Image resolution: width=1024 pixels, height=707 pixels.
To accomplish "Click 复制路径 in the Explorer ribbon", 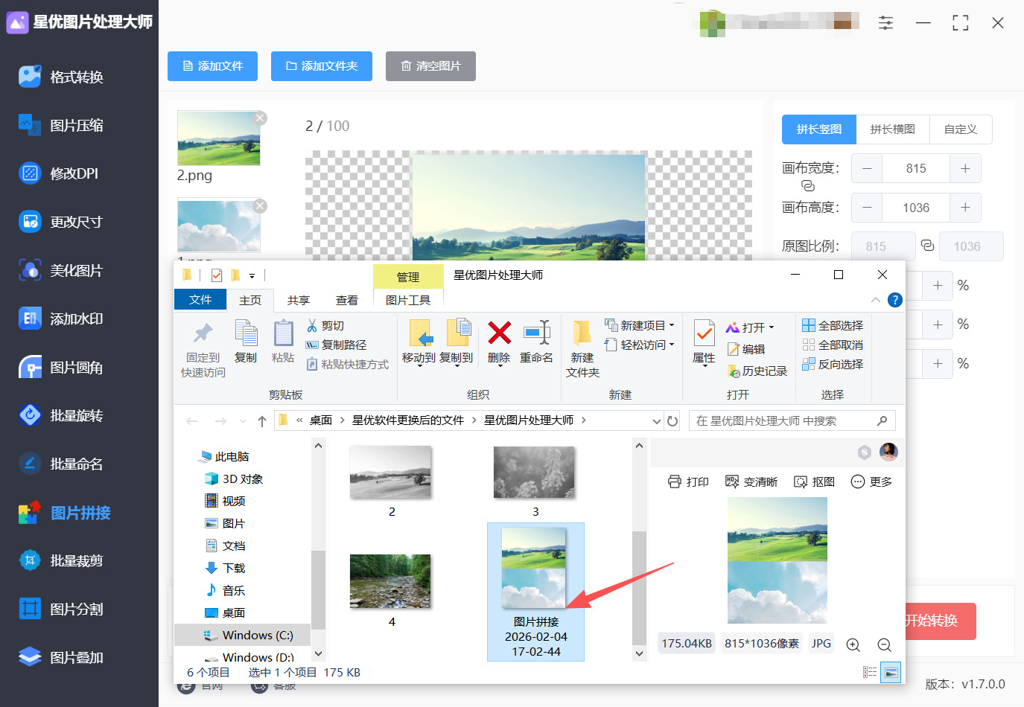I will pos(336,345).
